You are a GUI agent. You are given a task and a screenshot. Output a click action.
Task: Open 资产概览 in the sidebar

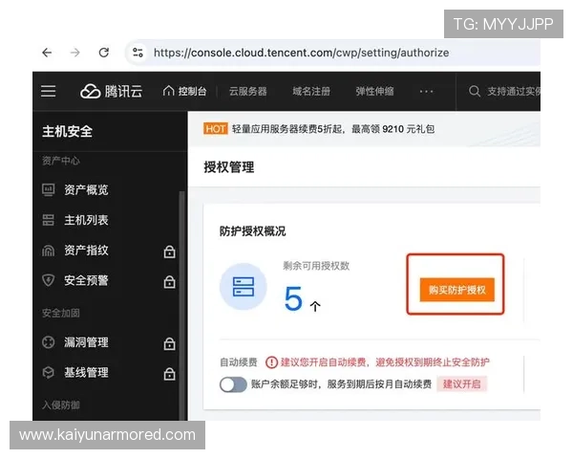pos(86,190)
